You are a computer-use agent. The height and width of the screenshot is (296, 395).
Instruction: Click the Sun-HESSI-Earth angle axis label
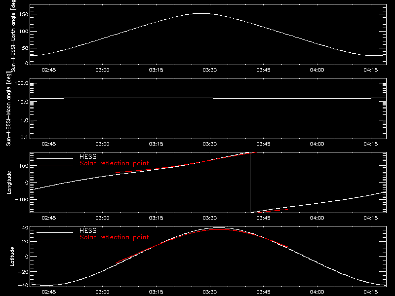pyautogui.click(x=13, y=36)
